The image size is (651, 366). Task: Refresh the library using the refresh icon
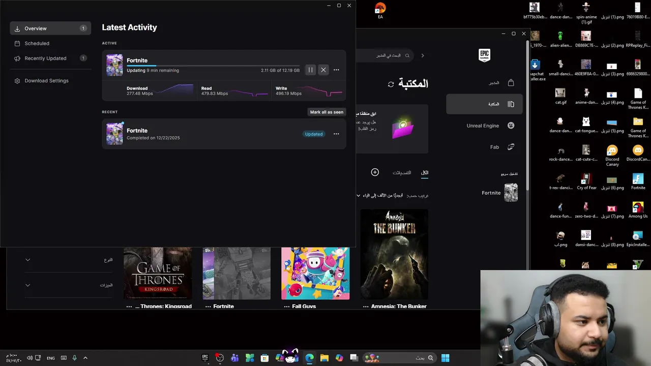click(391, 84)
